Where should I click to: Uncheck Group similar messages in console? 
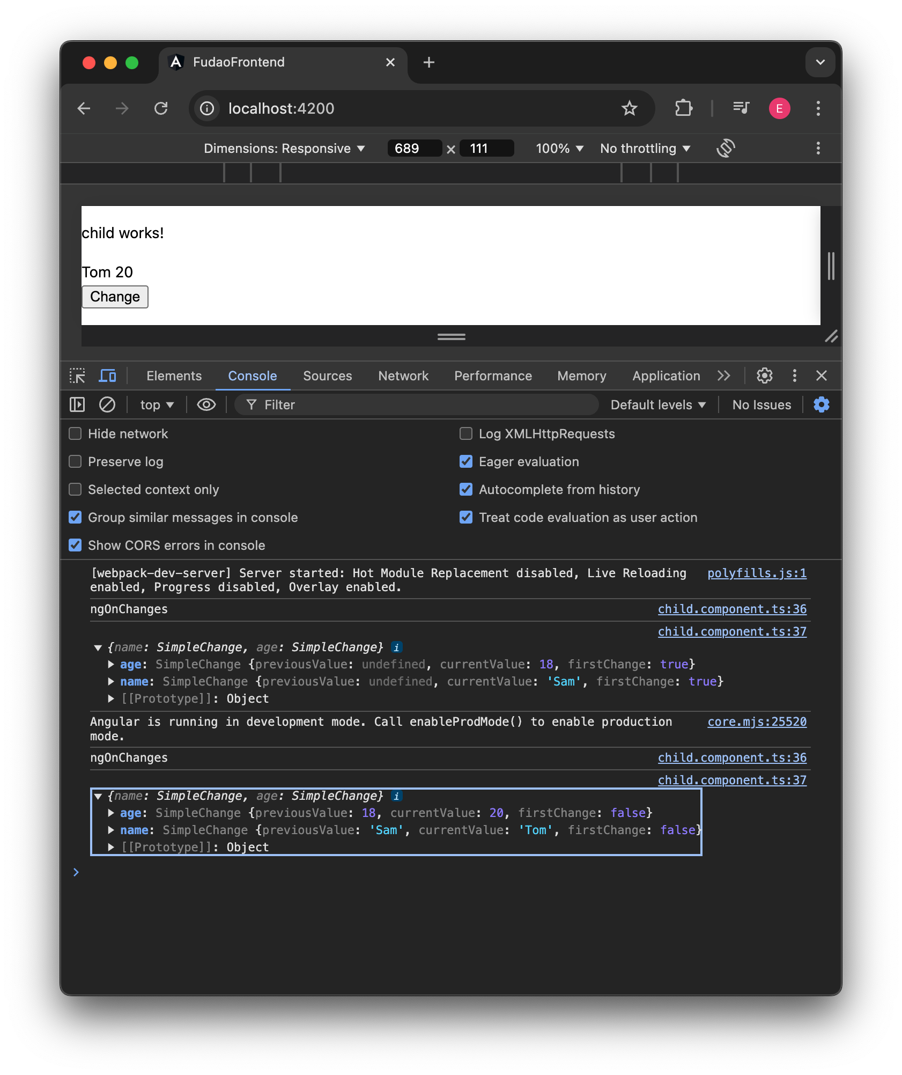(75, 517)
